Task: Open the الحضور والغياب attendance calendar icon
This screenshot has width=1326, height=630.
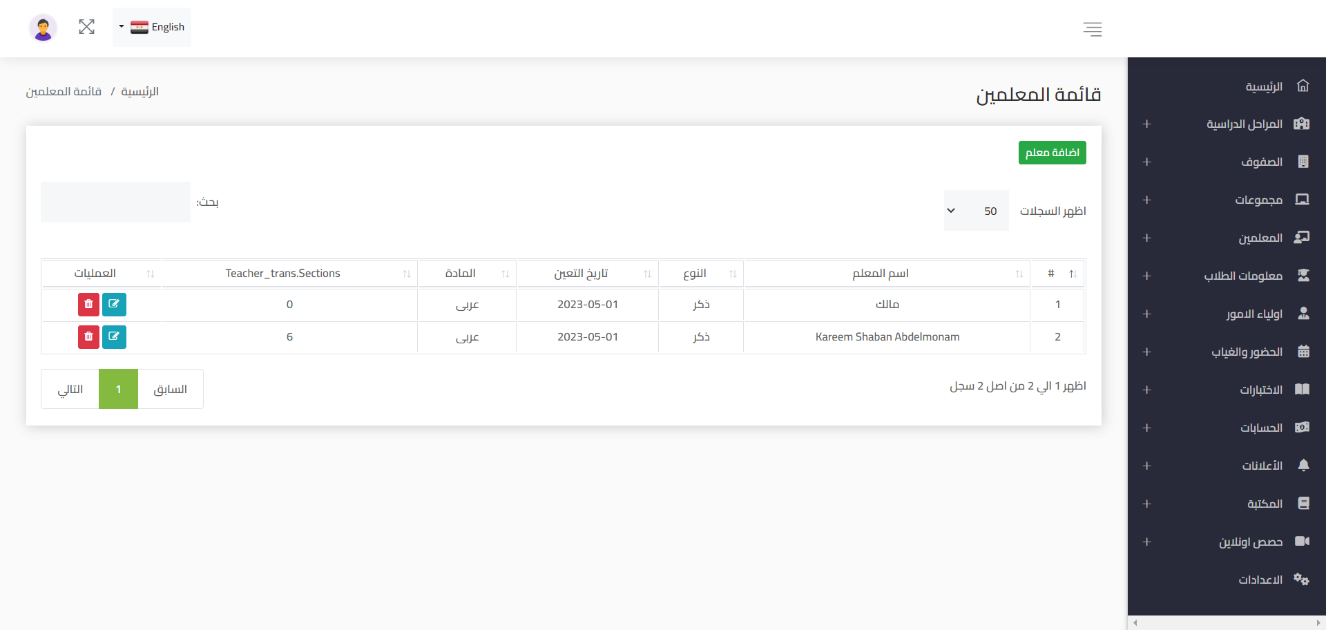Action: pos(1304,351)
